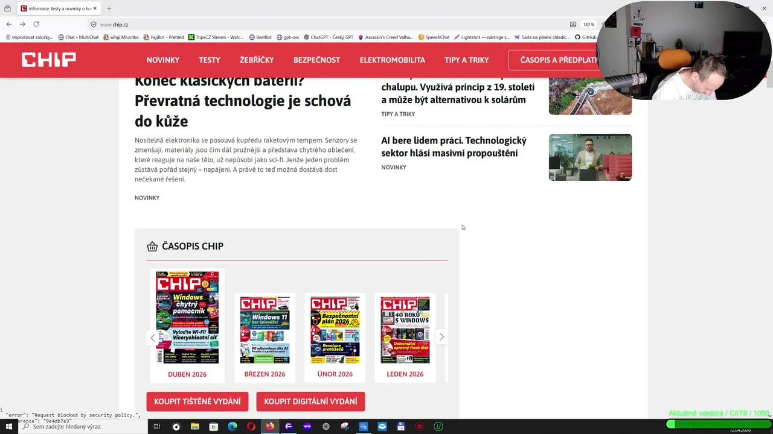Close the chip.cz browser tab
773x434 pixels.
(95, 8)
